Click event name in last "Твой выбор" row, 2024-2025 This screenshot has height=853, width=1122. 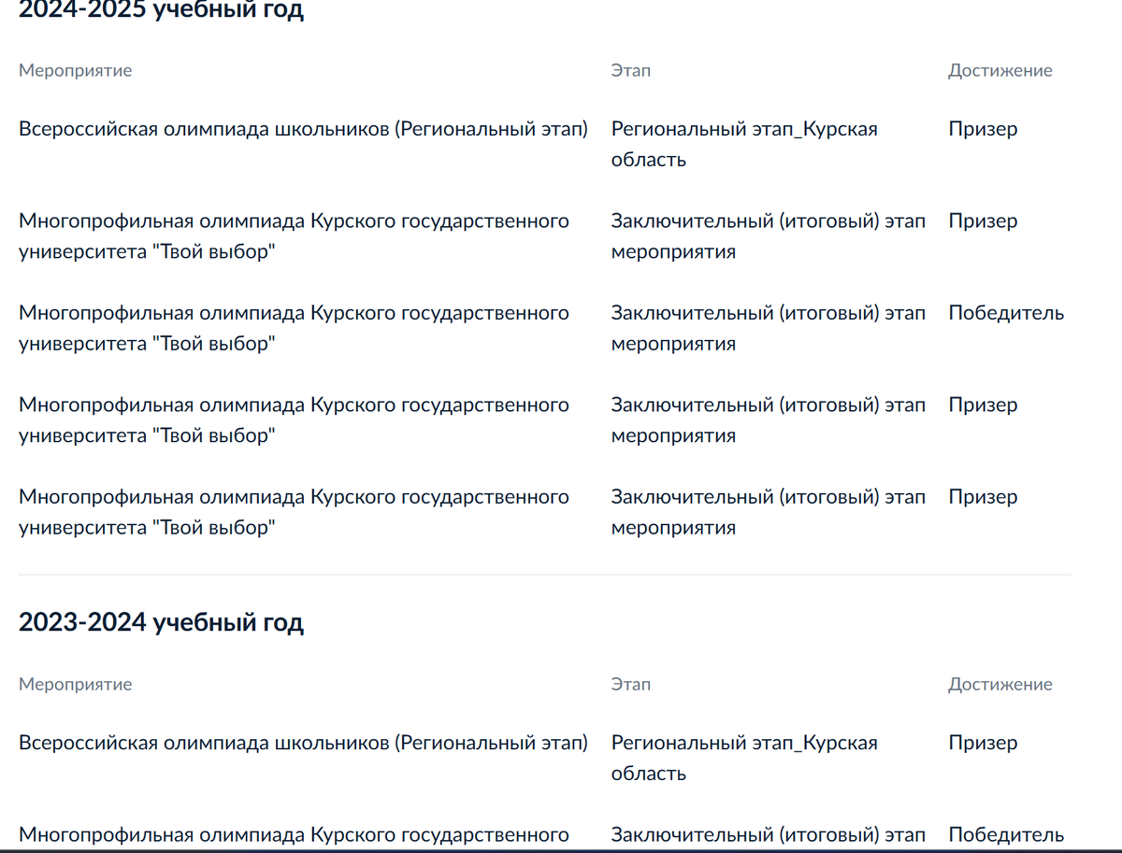pos(295,512)
